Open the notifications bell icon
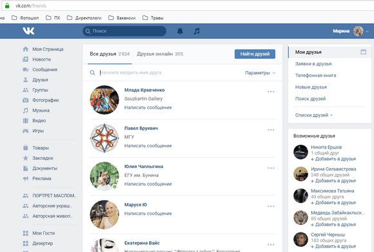 tap(180, 31)
